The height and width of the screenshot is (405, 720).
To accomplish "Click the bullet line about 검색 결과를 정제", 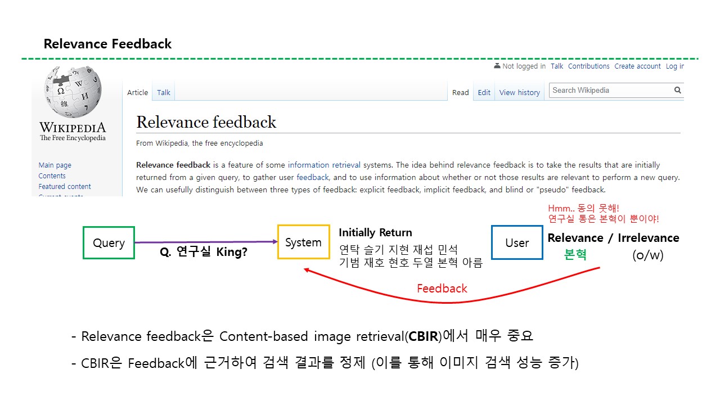I will (x=325, y=363).
